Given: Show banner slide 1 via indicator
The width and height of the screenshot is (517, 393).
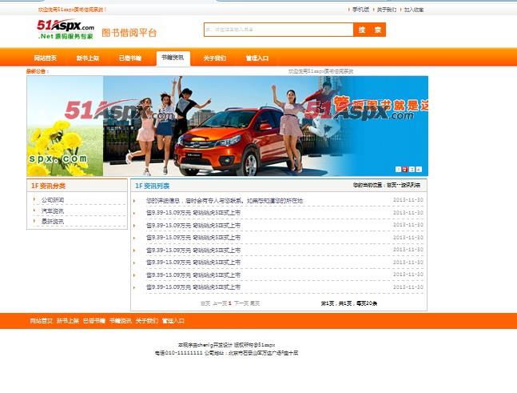Looking at the screenshot, I should 398,170.
